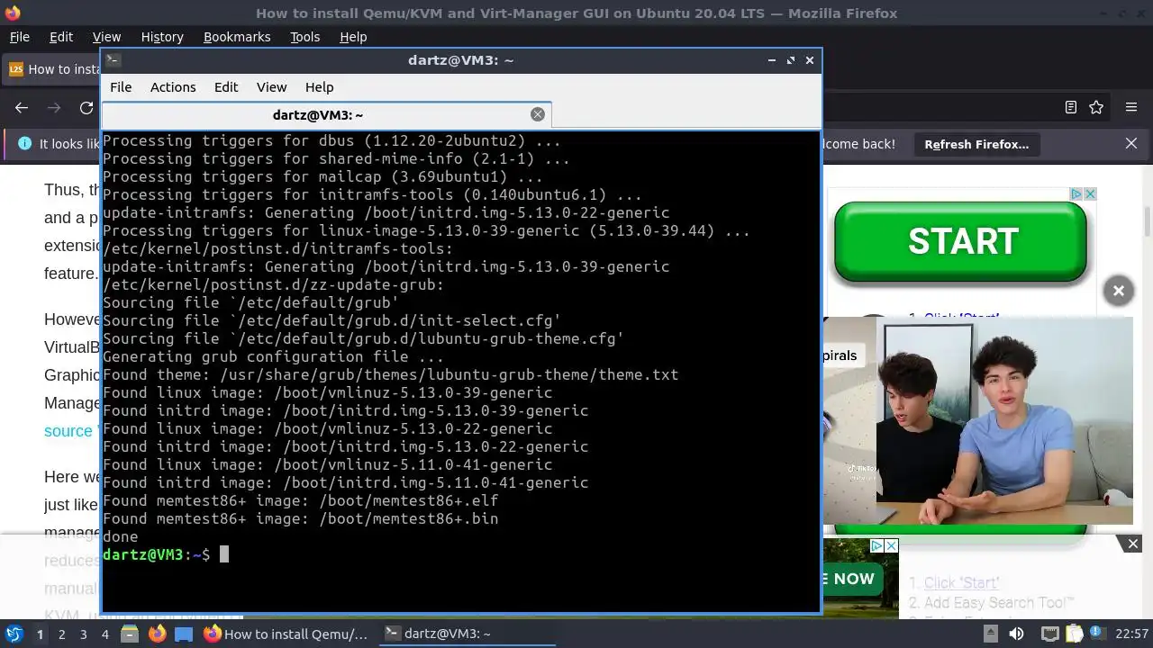
Task: Click the Firefox back arrow button
Action: [22, 108]
